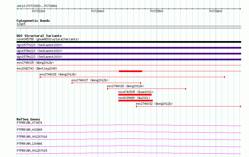Viewport: 249px width, 157px height.
Task: Select the PTPRR|NM_002849 gene label
Action: click(29, 130)
